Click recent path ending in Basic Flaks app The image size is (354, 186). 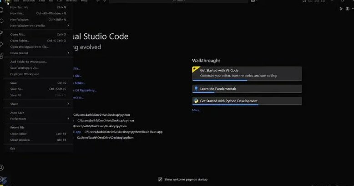(x=123, y=132)
